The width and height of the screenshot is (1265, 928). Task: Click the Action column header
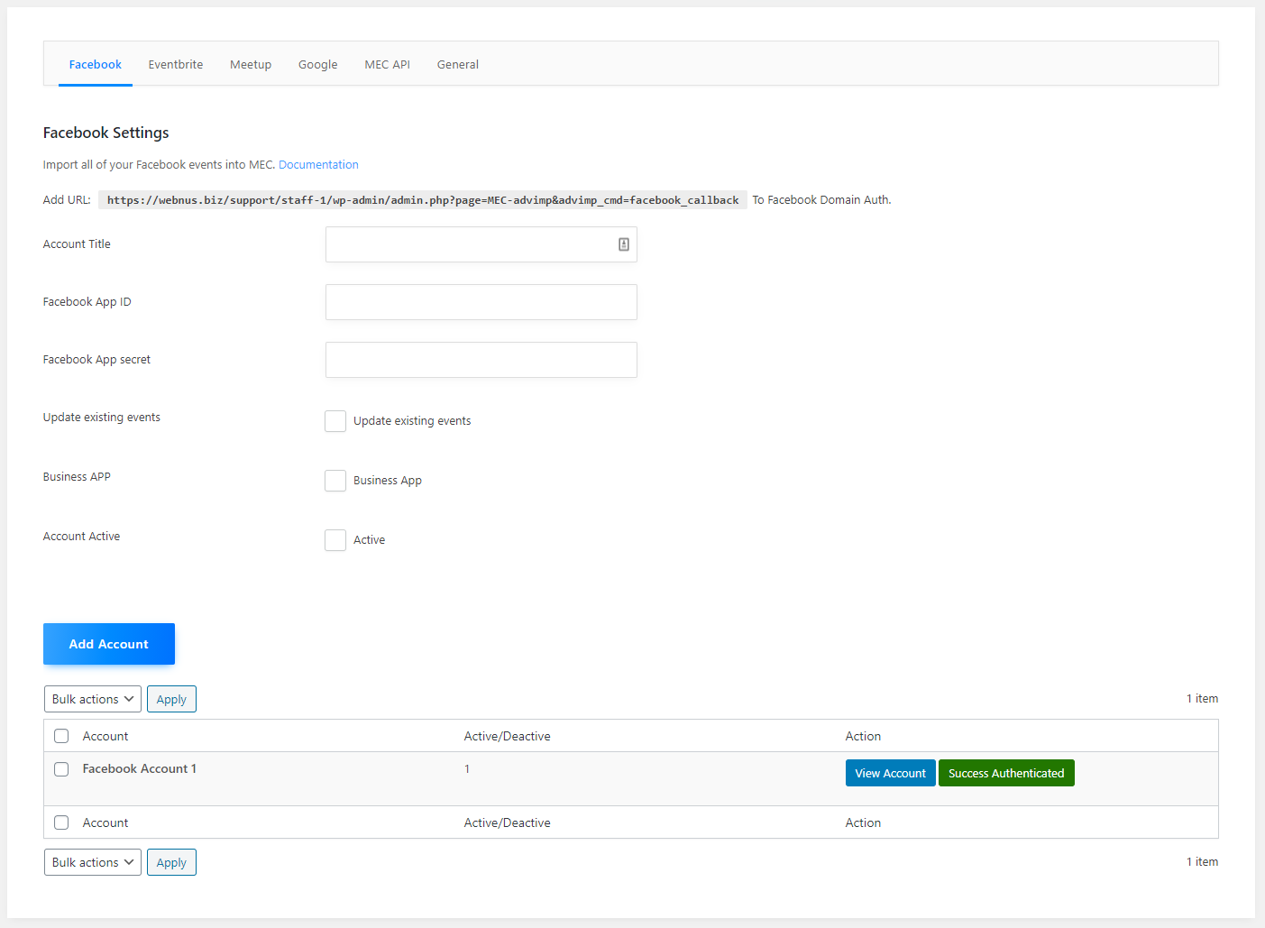coord(863,736)
